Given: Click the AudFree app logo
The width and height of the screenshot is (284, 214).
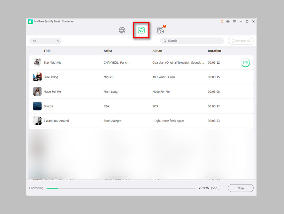Looking at the screenshot, I should [x=30, y=21].
